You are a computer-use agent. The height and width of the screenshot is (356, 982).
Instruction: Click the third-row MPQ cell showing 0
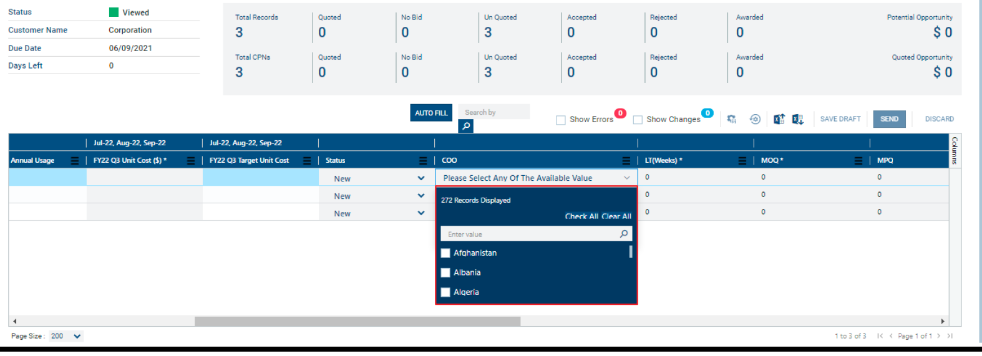909,212
